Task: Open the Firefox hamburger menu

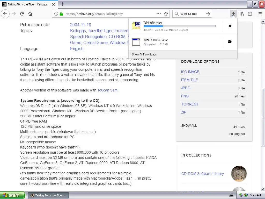Action: [x=260, y=14]
